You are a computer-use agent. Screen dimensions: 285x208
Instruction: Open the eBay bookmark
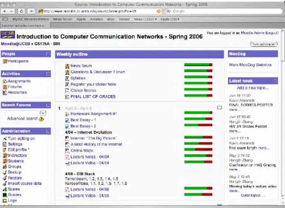[x=111, y=19]
